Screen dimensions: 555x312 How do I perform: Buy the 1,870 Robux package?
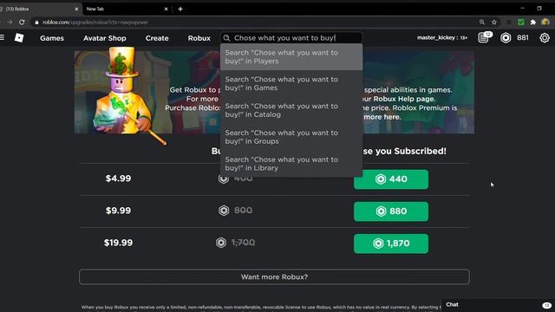click(391, 244)
